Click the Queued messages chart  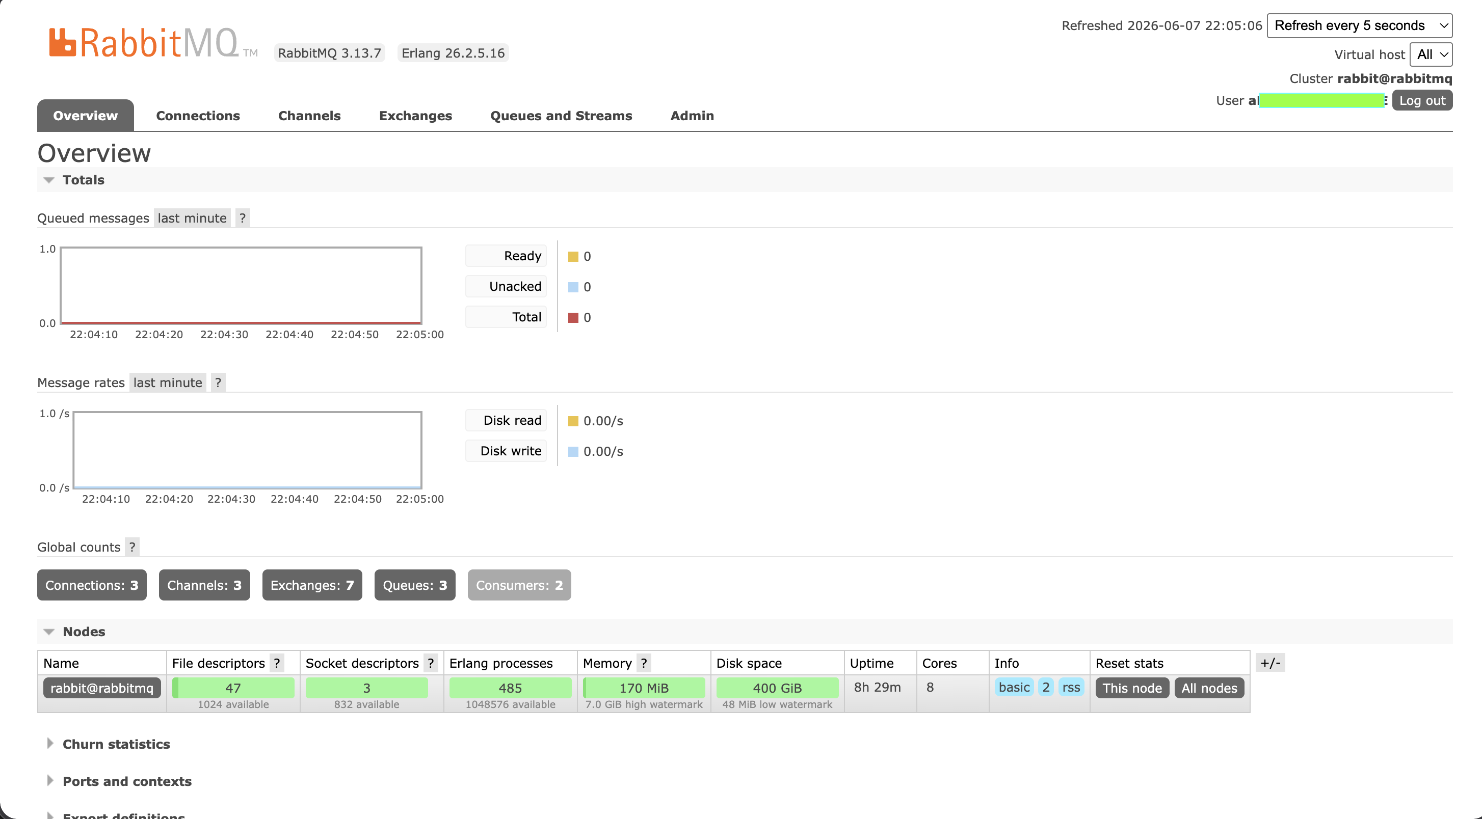(x=241, y=286)
